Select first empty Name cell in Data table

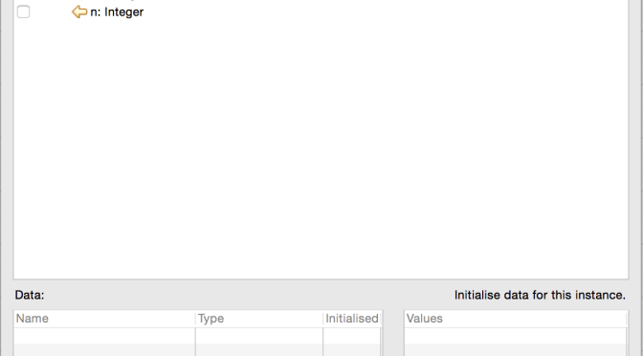coord(104,336)
